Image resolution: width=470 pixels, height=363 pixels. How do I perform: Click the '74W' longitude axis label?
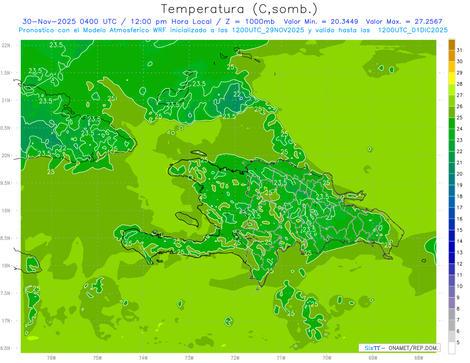tap(143, 358)
